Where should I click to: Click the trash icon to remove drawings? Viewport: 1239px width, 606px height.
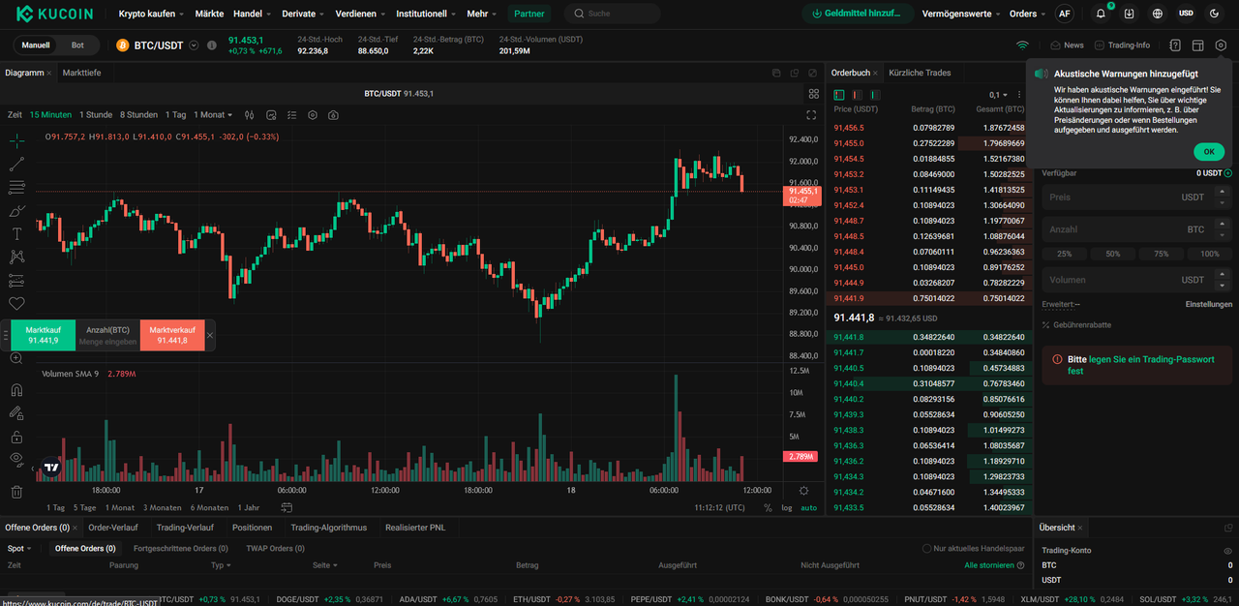pos(16,492)
